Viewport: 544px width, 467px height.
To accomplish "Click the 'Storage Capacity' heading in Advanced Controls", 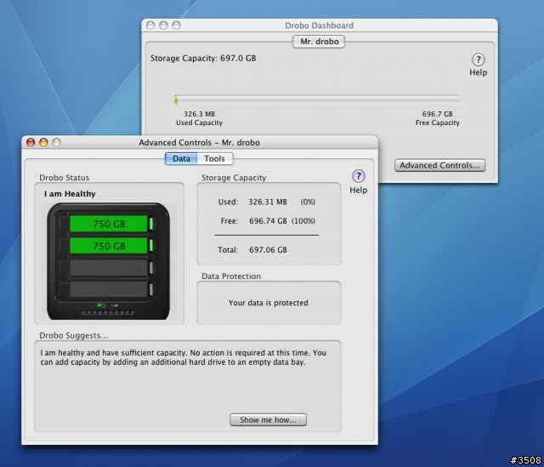I will [234, 178].
